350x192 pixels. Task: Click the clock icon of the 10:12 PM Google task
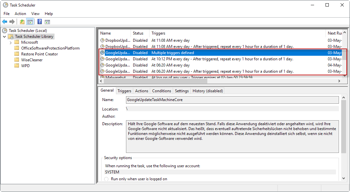[102, 59]
